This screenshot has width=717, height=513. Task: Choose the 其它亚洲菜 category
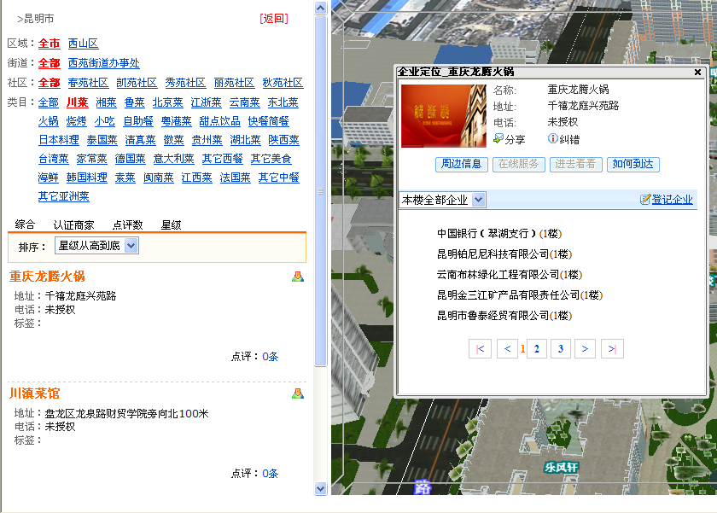pyautogui.click(x=64, y=196)
